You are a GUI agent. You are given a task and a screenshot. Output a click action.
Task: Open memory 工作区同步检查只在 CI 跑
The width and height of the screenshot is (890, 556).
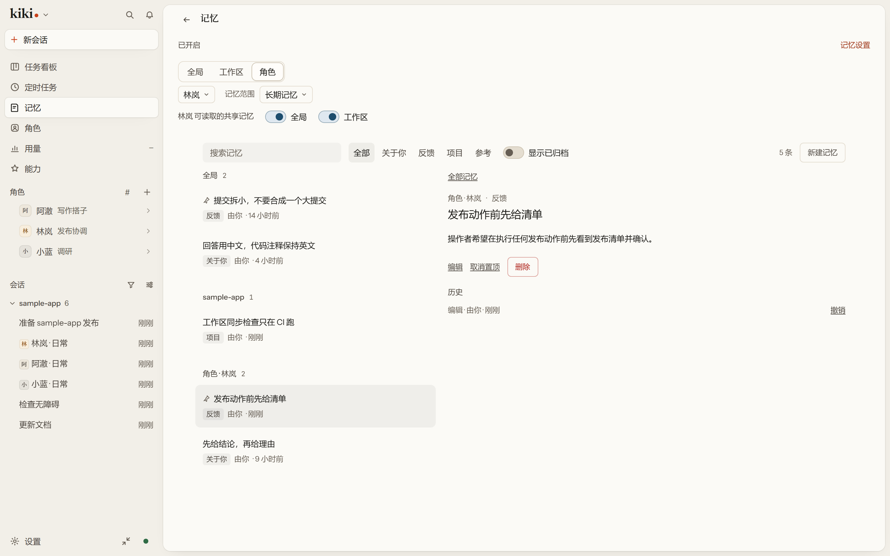click(315, 330)
